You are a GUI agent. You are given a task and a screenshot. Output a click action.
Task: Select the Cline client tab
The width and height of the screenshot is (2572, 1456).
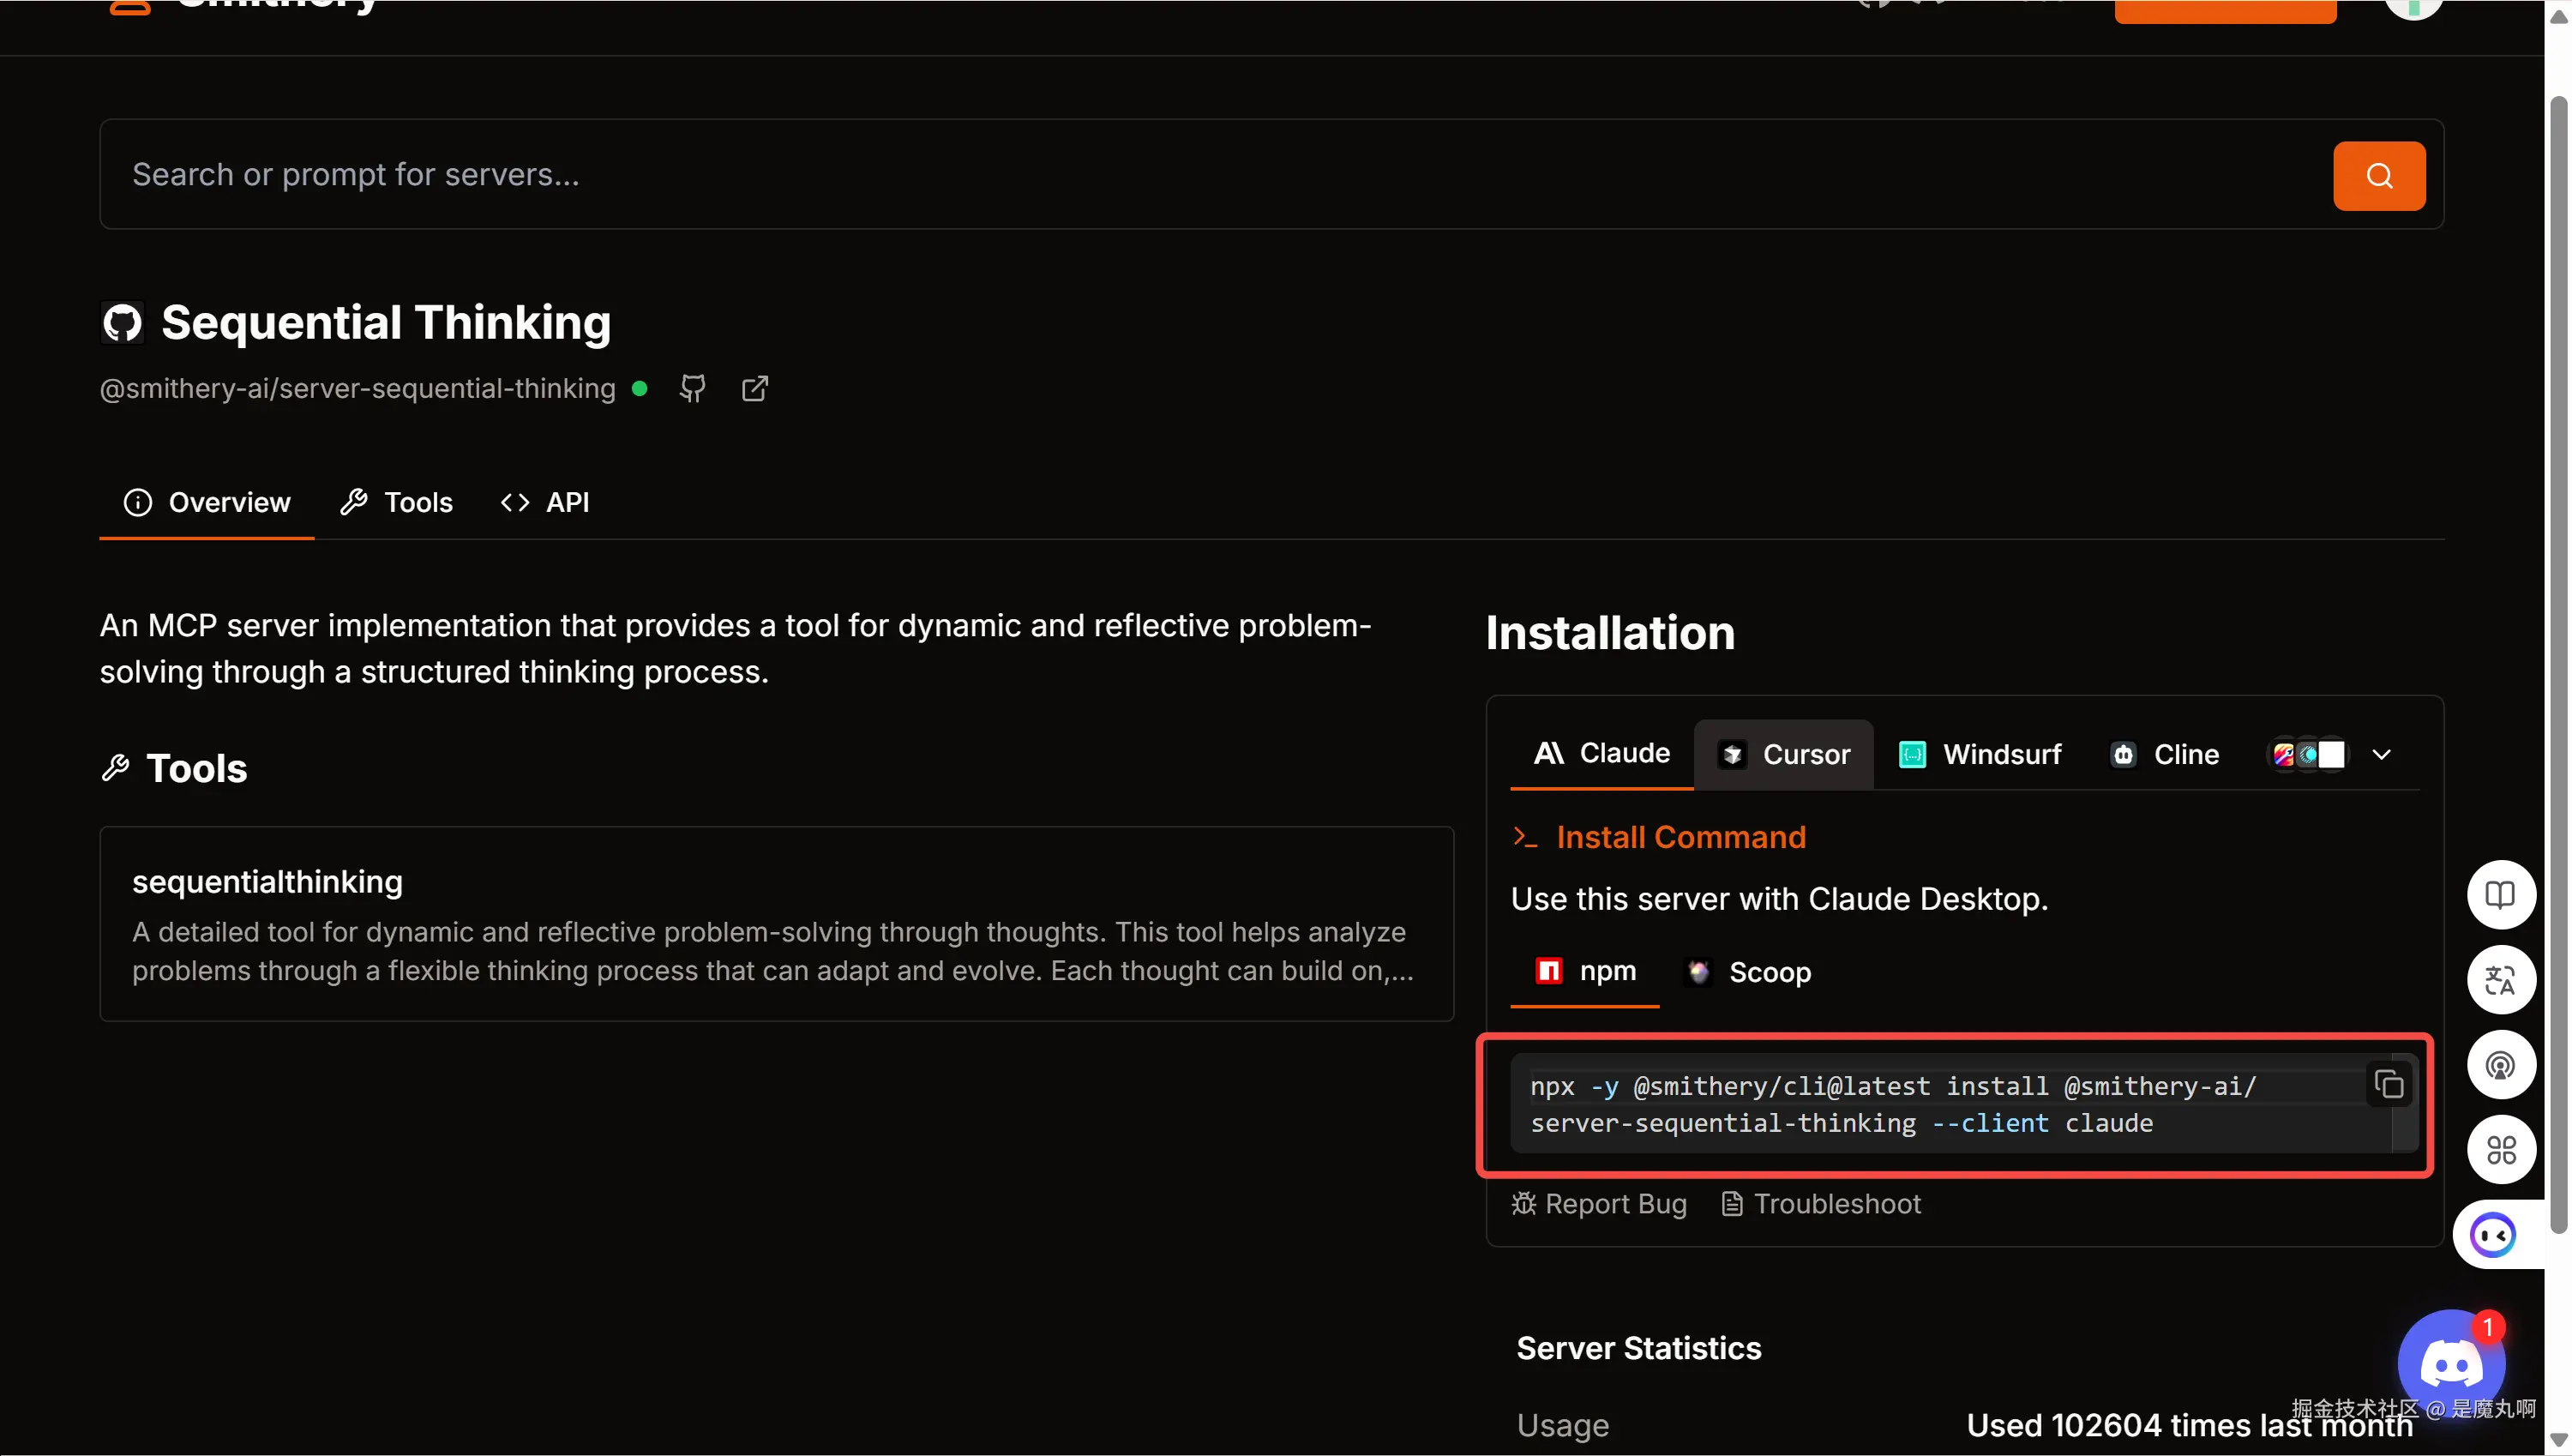(x=2164, y=754)
